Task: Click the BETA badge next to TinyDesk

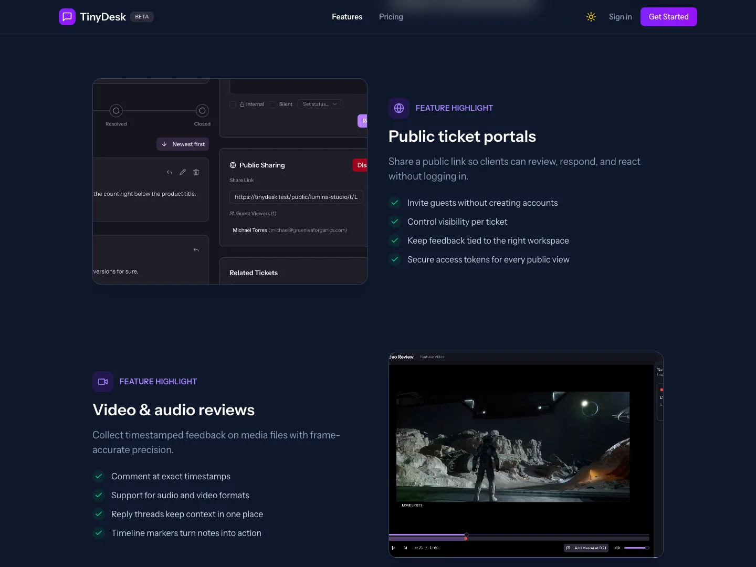Action: click(x=142, y=17)
